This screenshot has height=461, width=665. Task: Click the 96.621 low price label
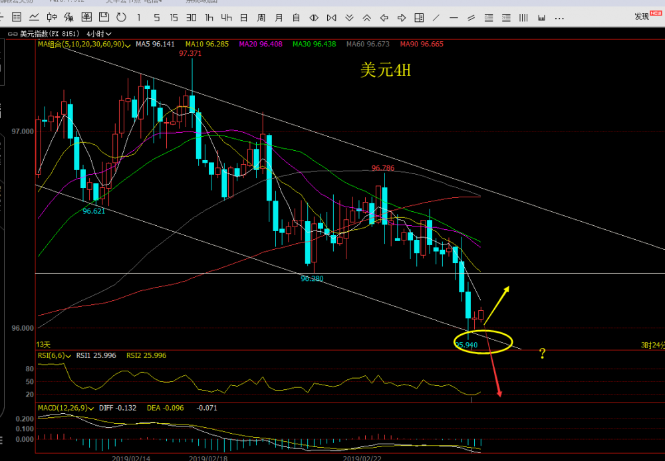94,211
